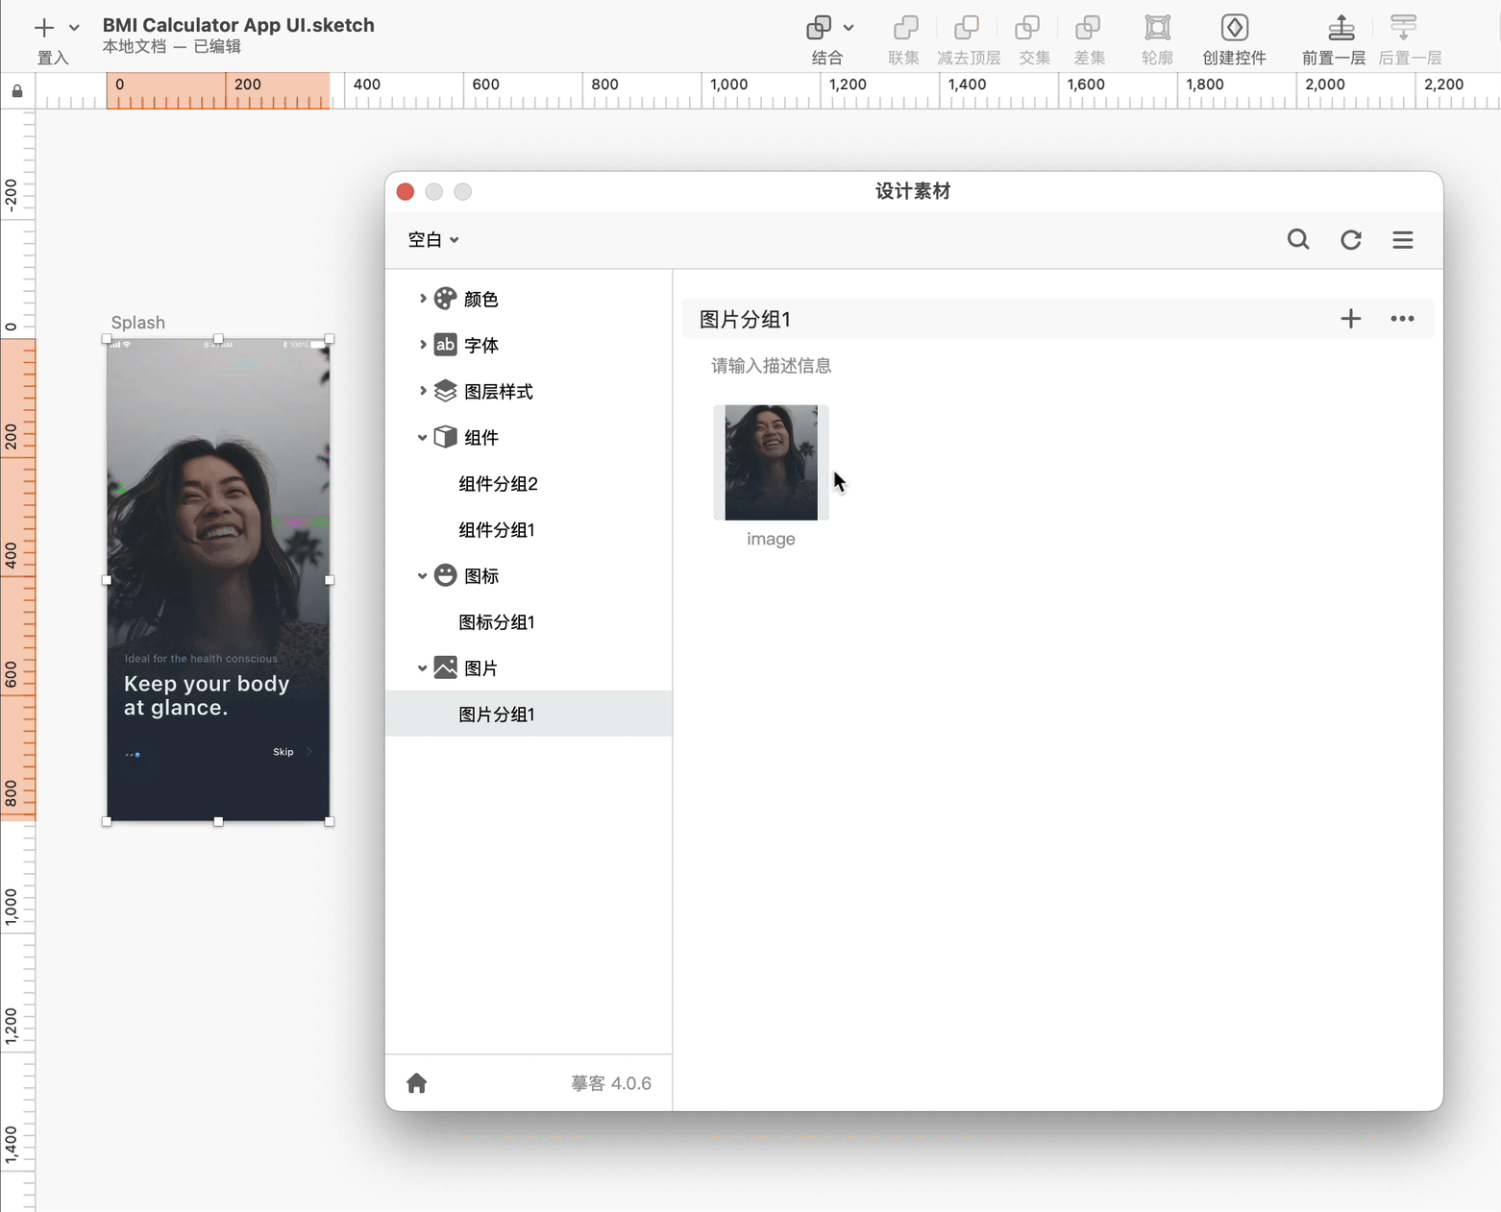Select 图标分组1 in the sidebar
The width and height of the screenshot is (1501, 1212).
(496, 622)
